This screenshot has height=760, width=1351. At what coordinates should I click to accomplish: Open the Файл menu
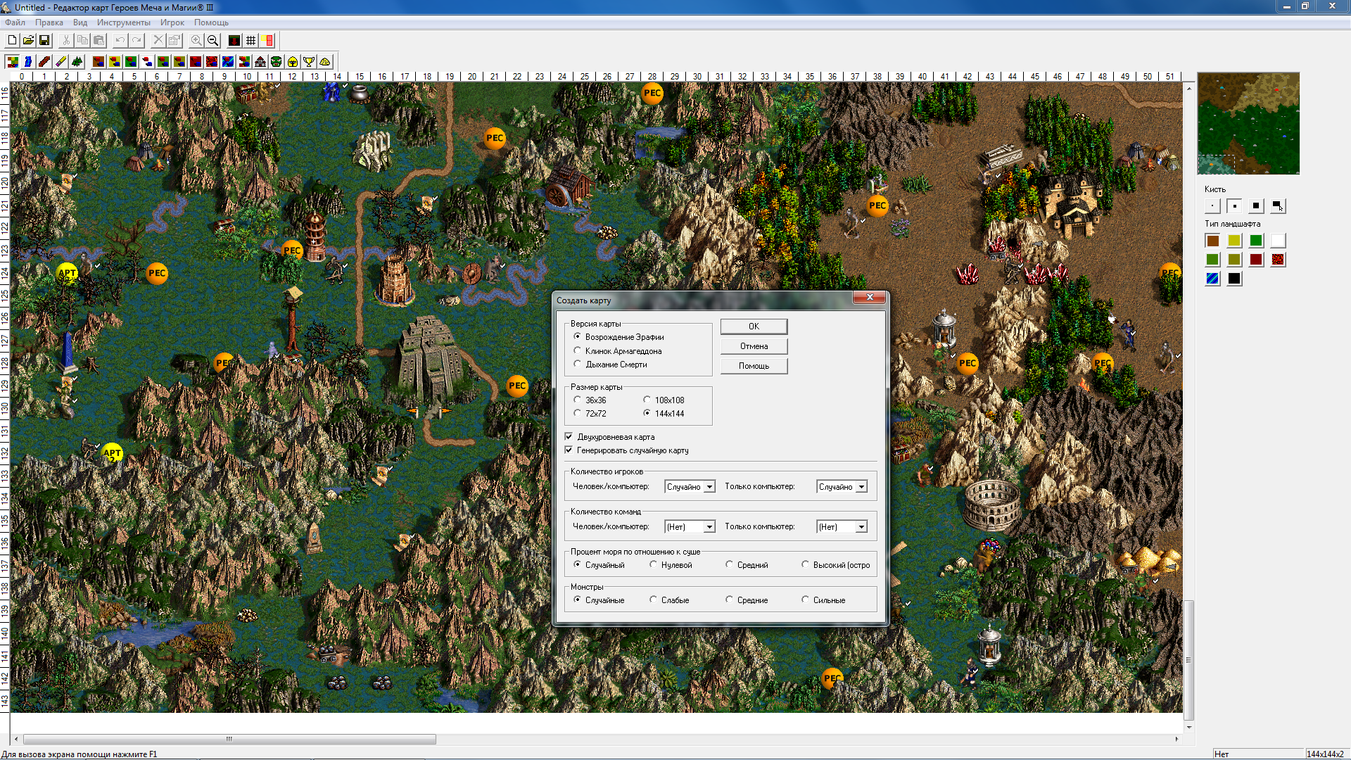(x=15, y=23)
